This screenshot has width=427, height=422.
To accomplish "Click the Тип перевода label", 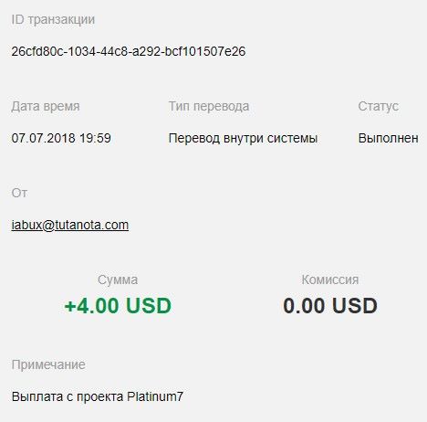I will 209,107.
